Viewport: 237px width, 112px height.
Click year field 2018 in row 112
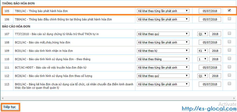pyautogui.click(x=215, y=76)
